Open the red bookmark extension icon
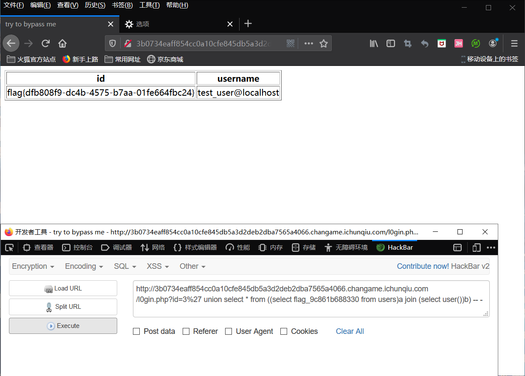This screenshot has height=376, width=525. pyautogui.click(x=442, y=43)
